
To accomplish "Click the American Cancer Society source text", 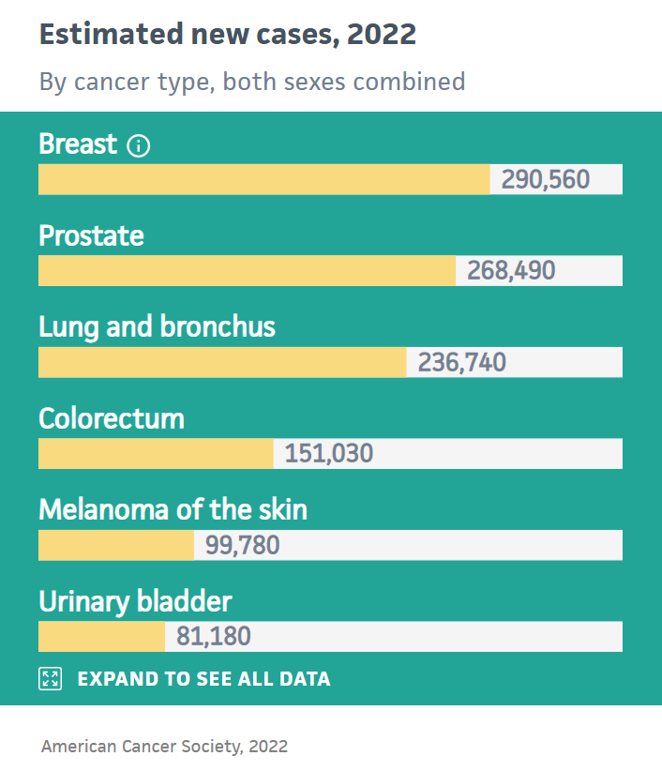I will click(x=164, y=747).
